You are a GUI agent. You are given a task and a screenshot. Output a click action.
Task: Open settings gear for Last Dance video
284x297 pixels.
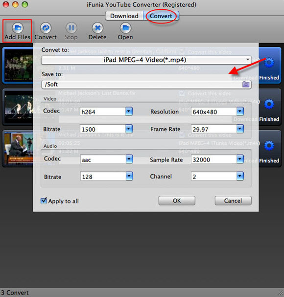tap(269, 104)
